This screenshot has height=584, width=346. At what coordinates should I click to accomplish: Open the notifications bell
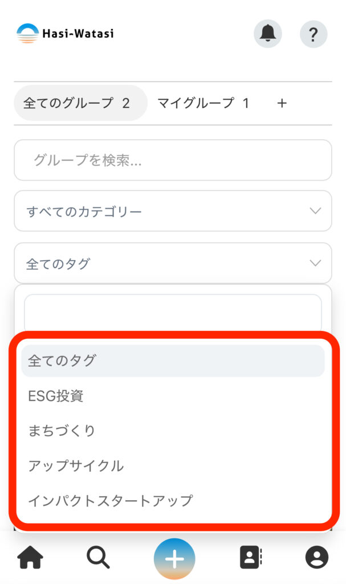point(267,34)
